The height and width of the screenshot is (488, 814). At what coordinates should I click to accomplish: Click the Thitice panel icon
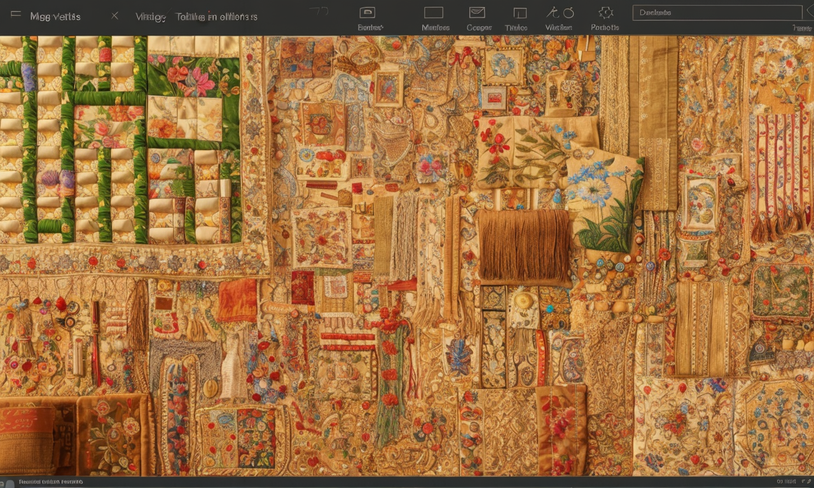click(520, 13)
